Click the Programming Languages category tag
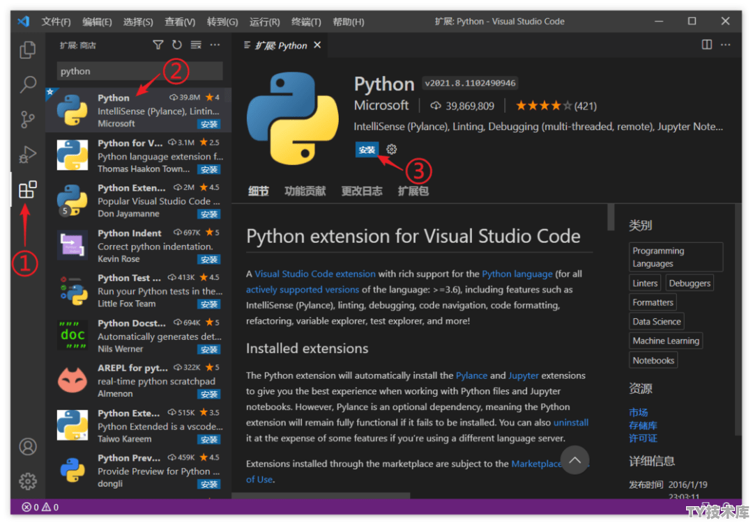753x525 pixels. pyautogui.click(x=676, y=257)
